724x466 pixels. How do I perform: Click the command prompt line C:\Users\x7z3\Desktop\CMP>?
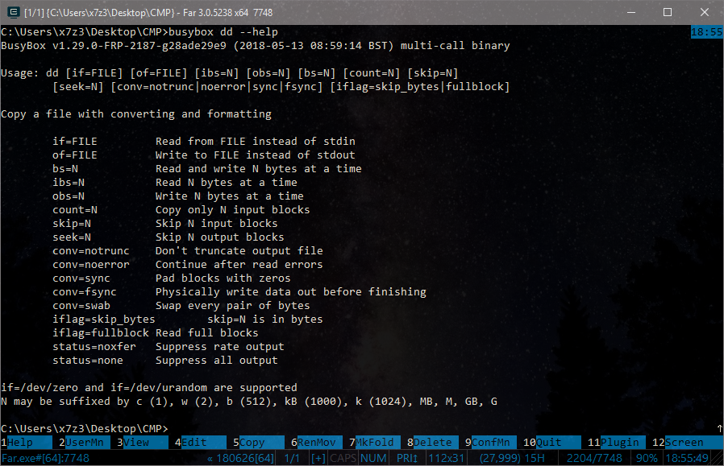85,429
